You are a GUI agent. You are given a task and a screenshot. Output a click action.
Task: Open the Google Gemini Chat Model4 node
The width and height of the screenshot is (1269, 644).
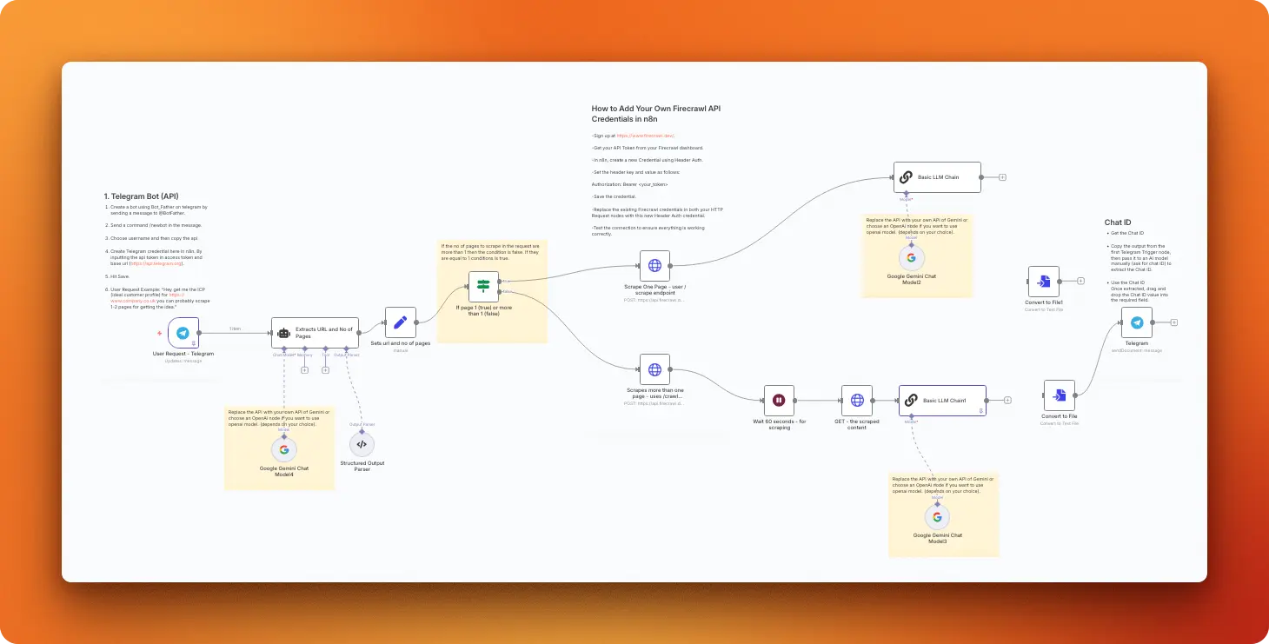click(x=283, y=449)
